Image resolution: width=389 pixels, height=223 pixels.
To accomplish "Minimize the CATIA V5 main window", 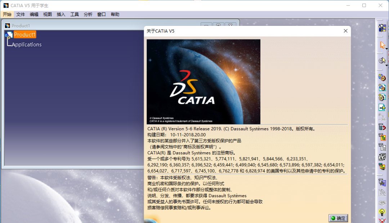I will [348, 5].
